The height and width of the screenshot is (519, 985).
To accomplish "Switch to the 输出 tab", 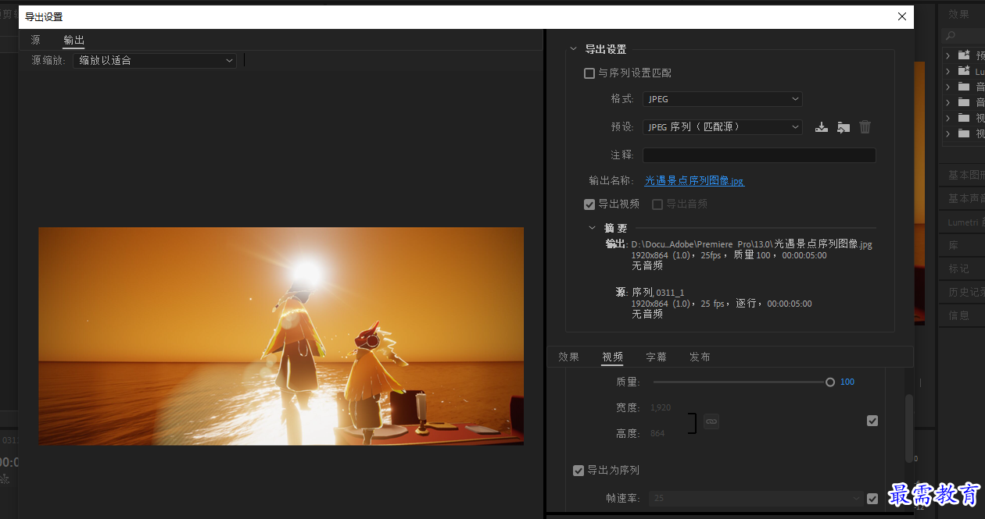I will (x=73, y=40).
